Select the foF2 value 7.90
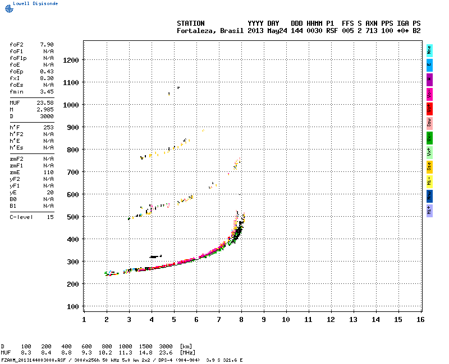The width and height of the screenshot is (449, 364). pos(47,45)
